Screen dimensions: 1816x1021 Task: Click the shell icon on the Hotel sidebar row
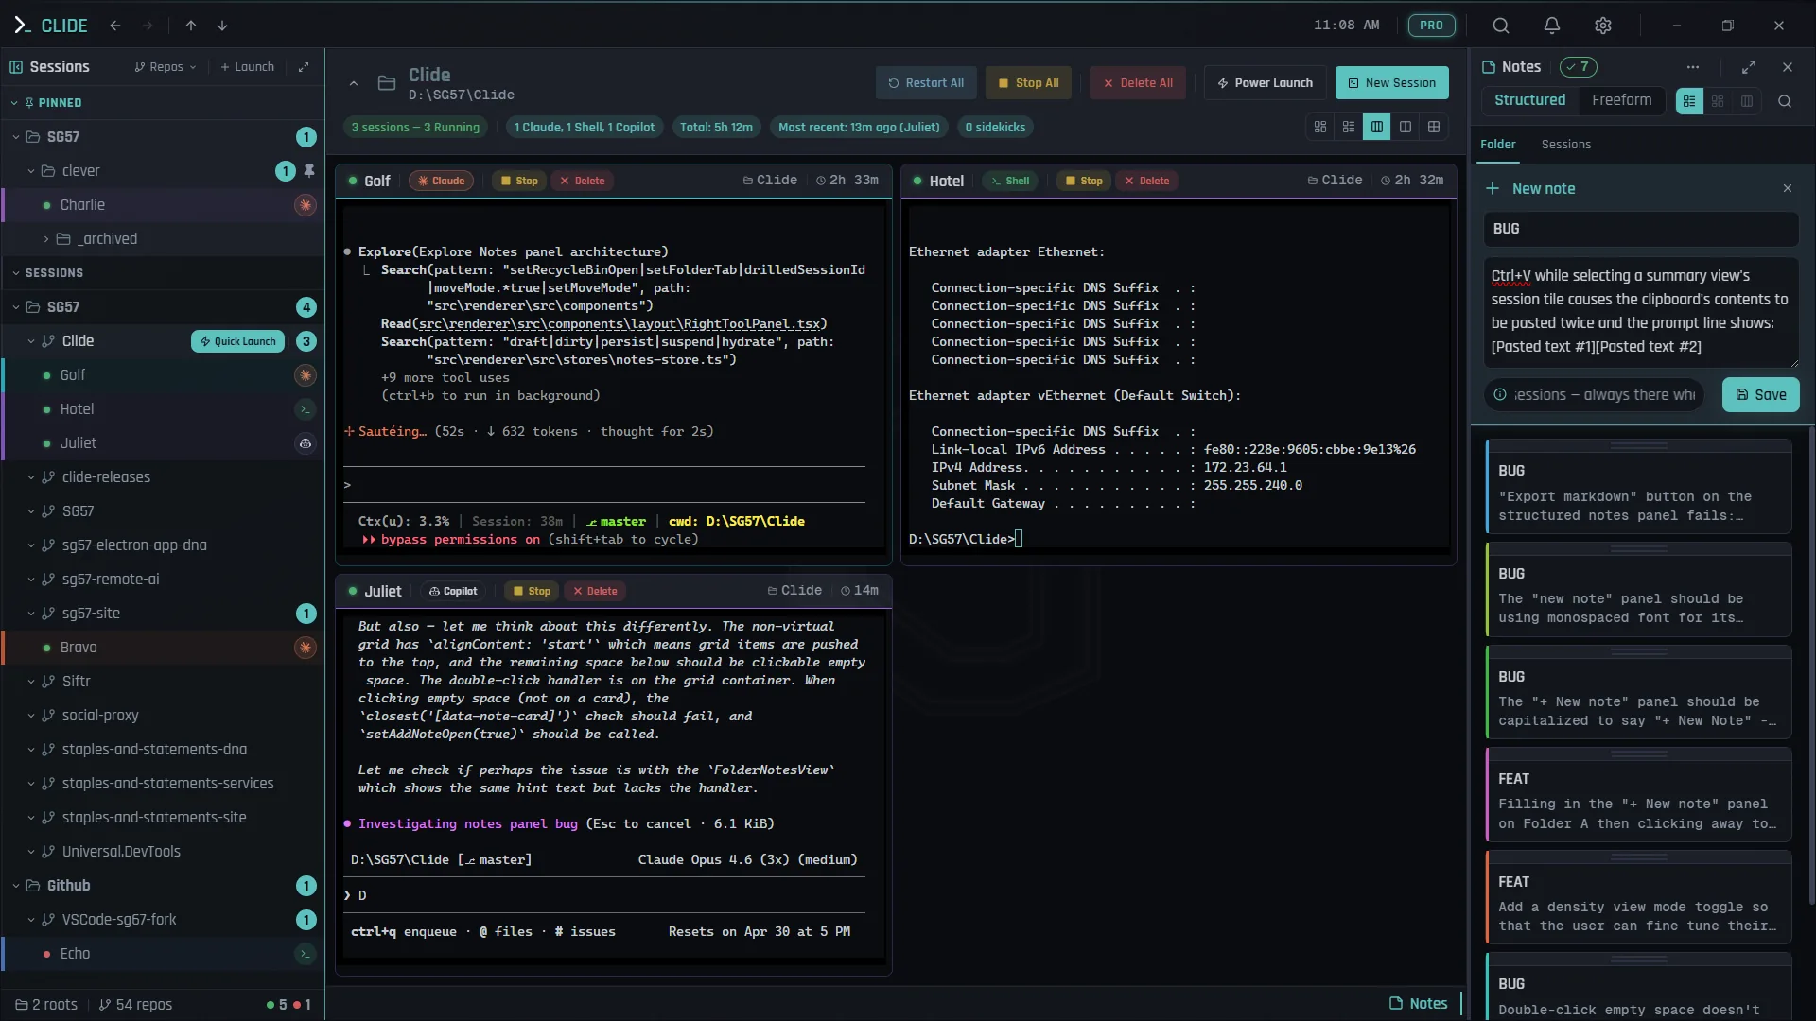[305, 409]
